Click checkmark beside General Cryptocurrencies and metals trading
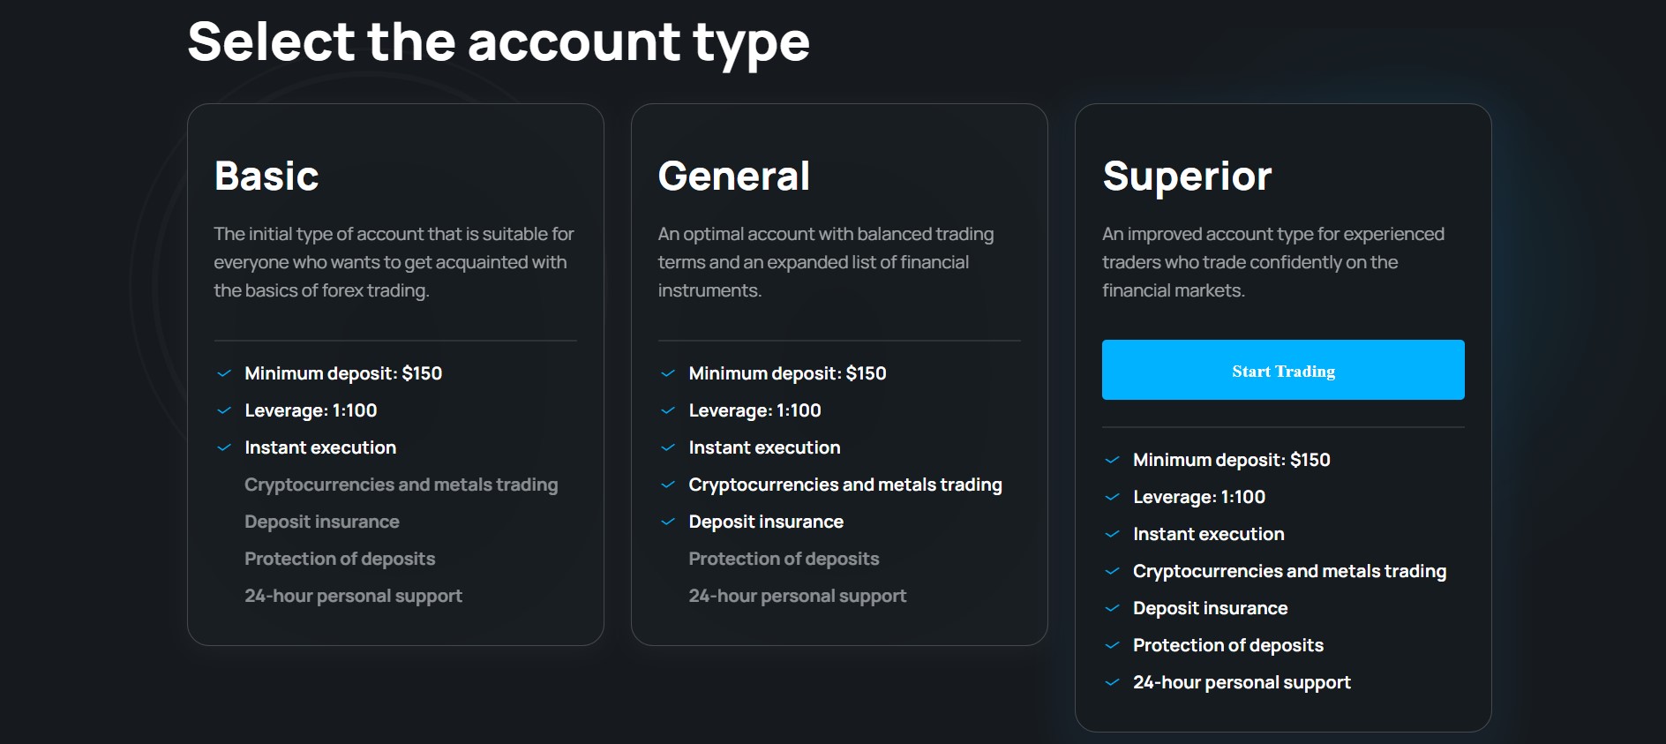 coord(668,485)
